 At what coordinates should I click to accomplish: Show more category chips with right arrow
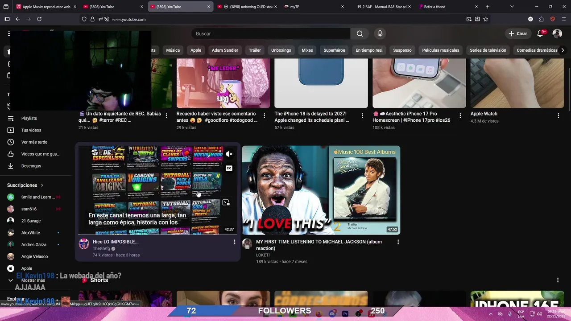[562, 50]
